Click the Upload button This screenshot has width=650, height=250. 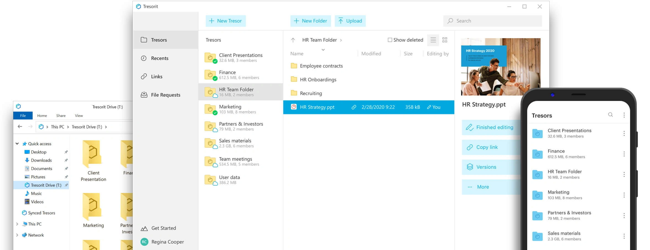350,21
